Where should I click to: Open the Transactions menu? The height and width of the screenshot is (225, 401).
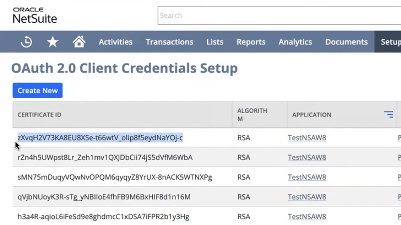(x=170, y=42)
